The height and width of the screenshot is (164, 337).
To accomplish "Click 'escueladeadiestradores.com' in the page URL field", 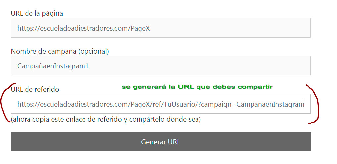I will (83, 28).
